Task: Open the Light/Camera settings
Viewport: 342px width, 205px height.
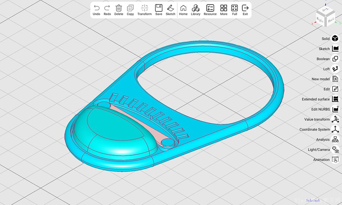Action: [335, 150]
